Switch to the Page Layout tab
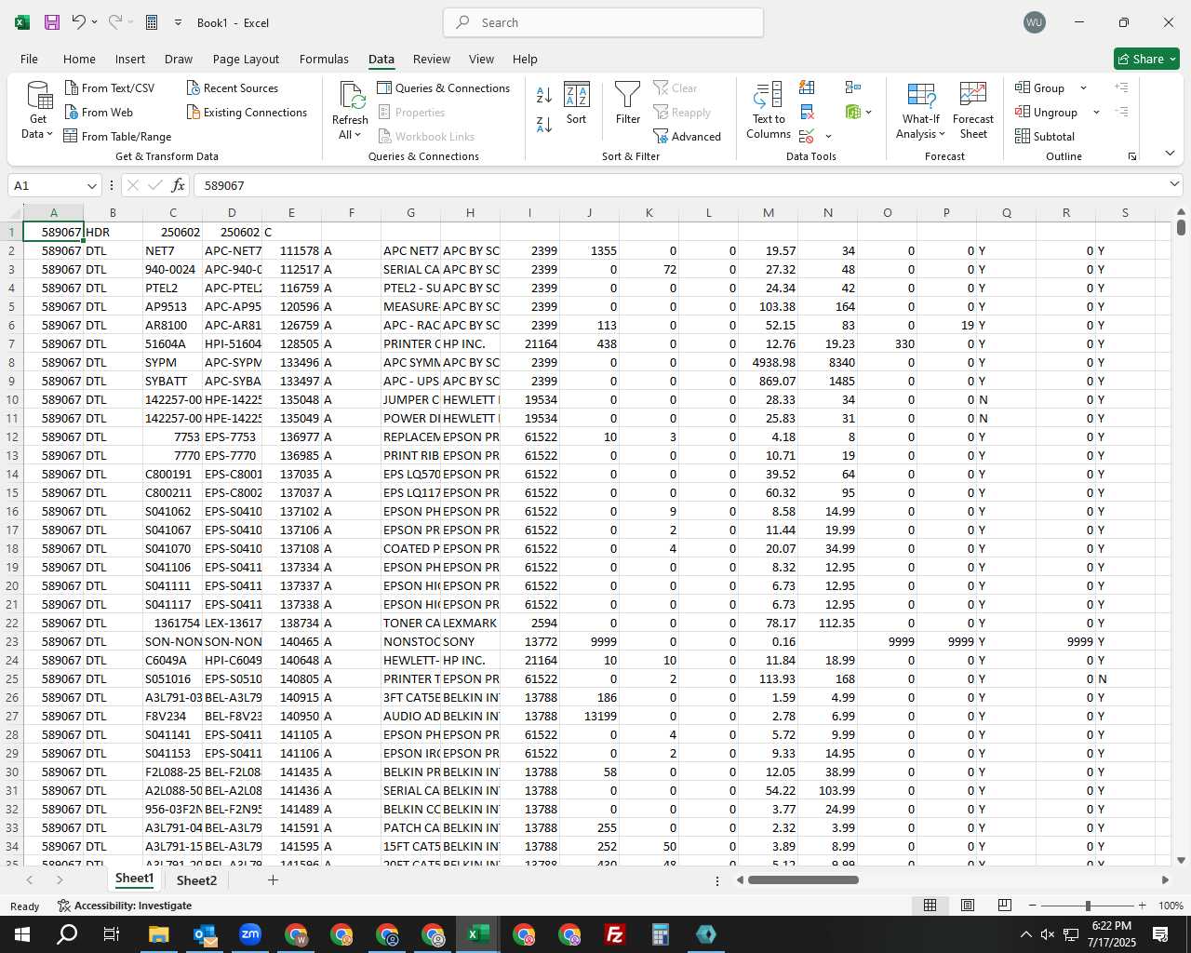The width and height of the screenshot is (1191, 953). click(246, 59)
